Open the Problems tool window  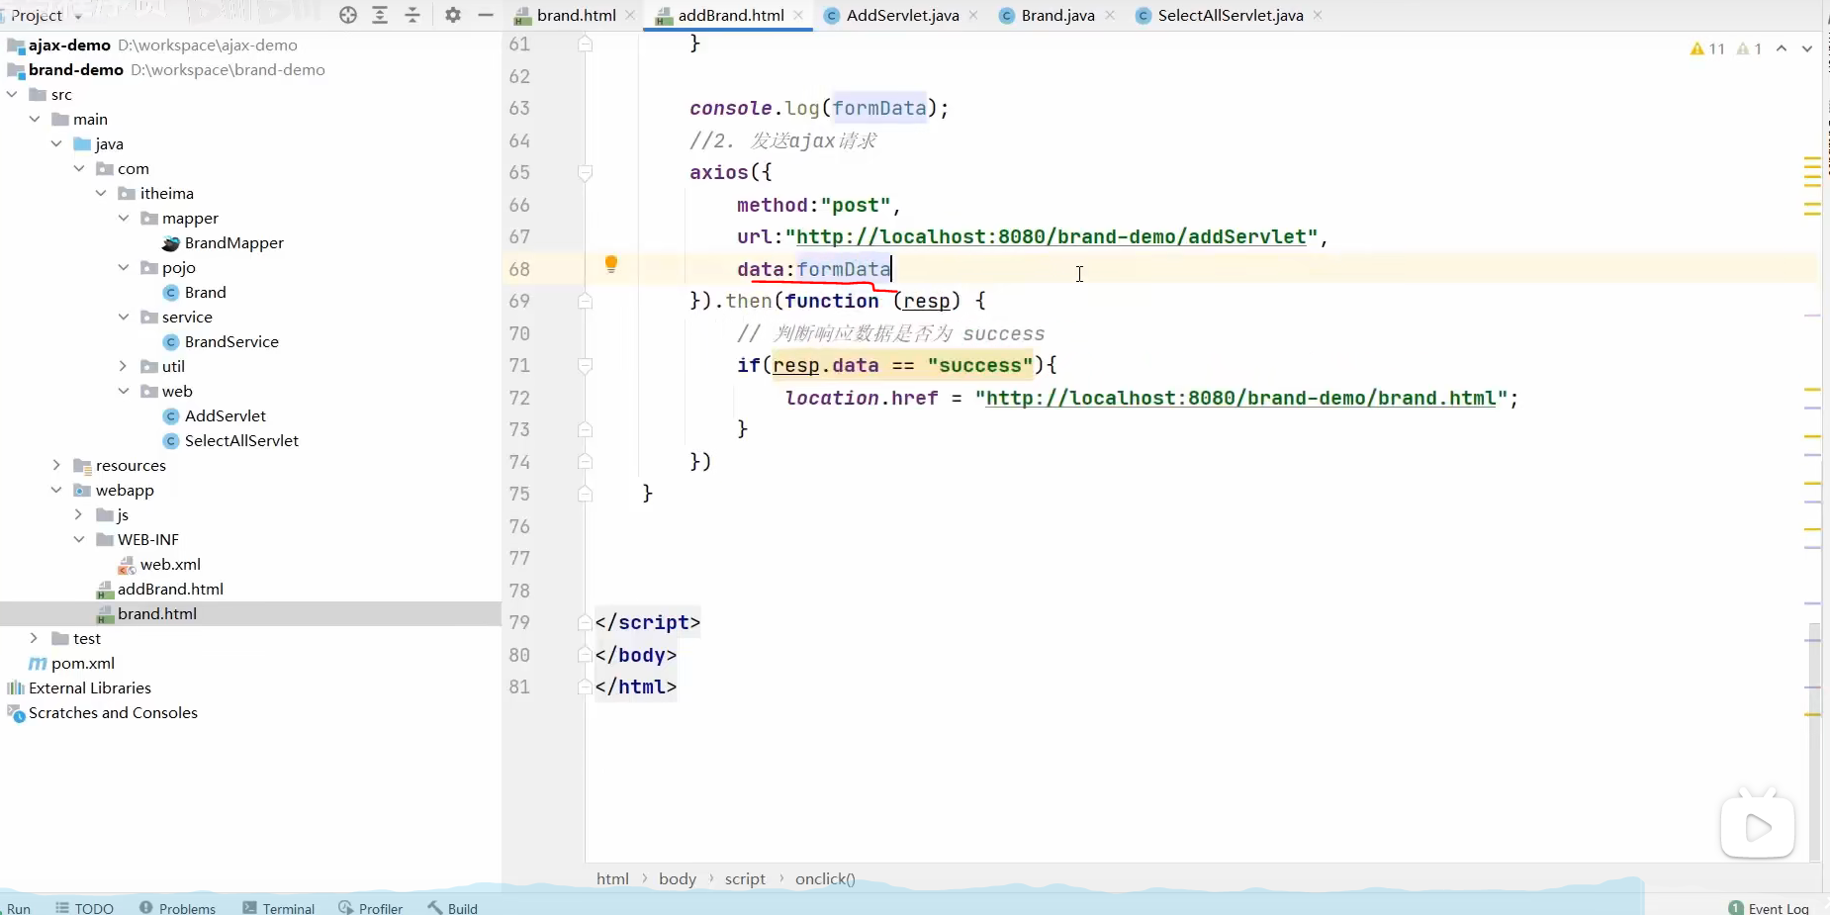point(178,908)
